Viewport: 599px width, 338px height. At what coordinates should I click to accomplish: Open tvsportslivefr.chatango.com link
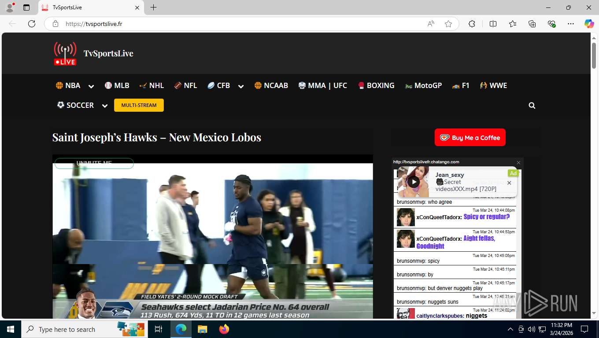tap(426, 162)
